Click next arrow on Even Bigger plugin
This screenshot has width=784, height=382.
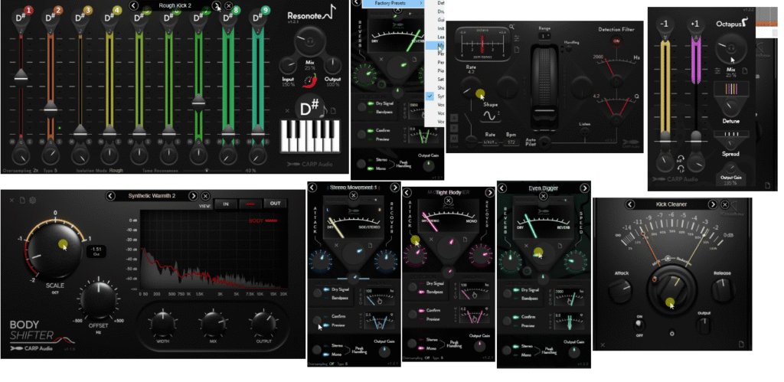coord(584,188)
